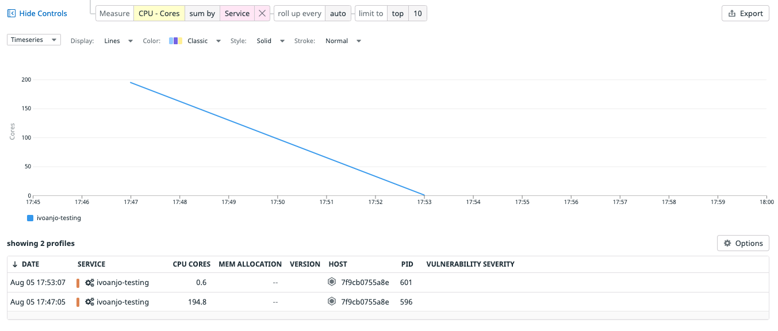Click the orange service marker in 17:53:07 row

[78, 283]
